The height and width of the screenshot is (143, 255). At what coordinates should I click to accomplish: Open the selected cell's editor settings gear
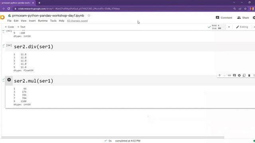(x=239, y=75)
